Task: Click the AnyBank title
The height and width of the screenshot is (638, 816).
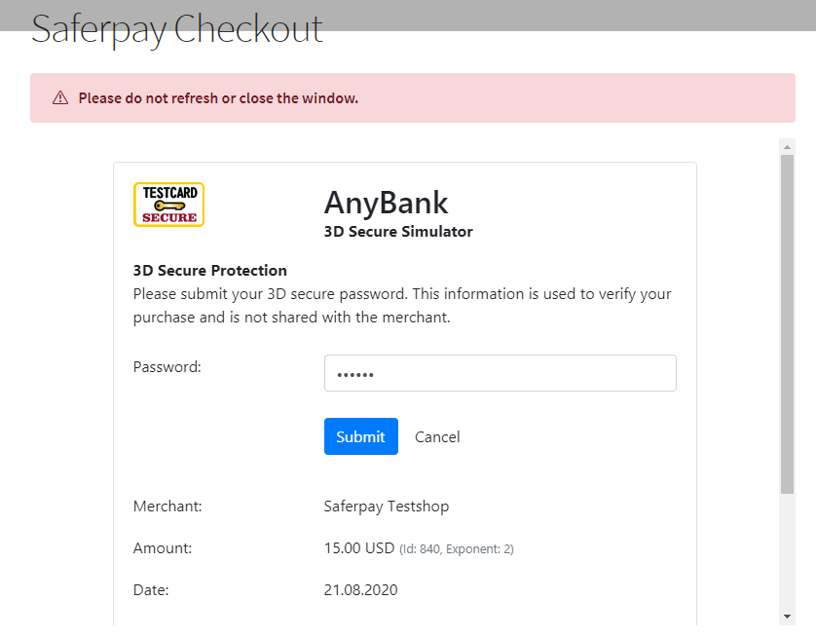Action: click(386, 202)
